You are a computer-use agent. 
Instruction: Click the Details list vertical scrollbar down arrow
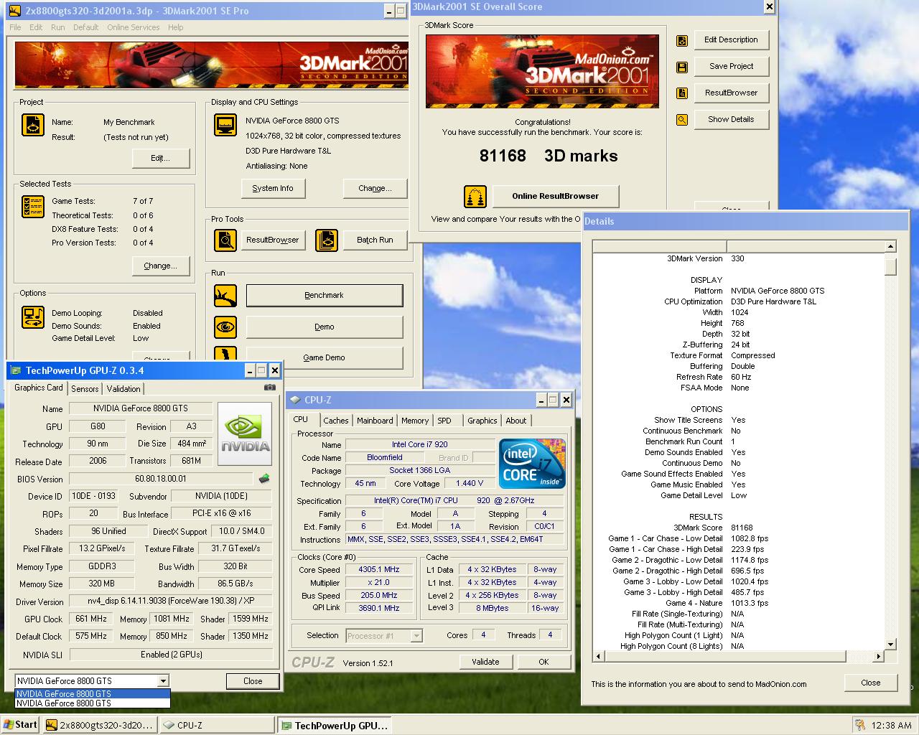(x=890, y=645)
